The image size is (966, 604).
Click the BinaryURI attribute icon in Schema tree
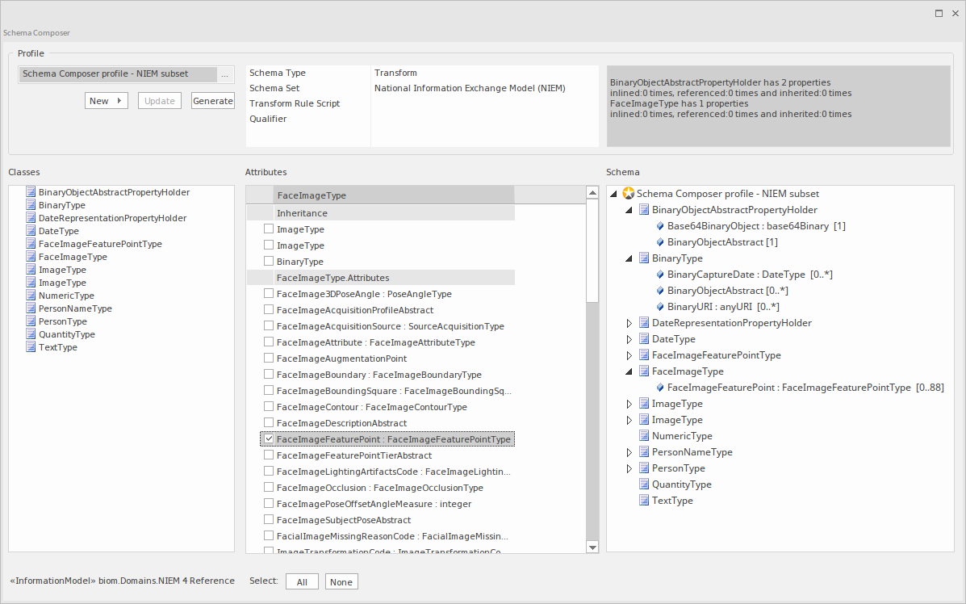[x=659, y=307]
